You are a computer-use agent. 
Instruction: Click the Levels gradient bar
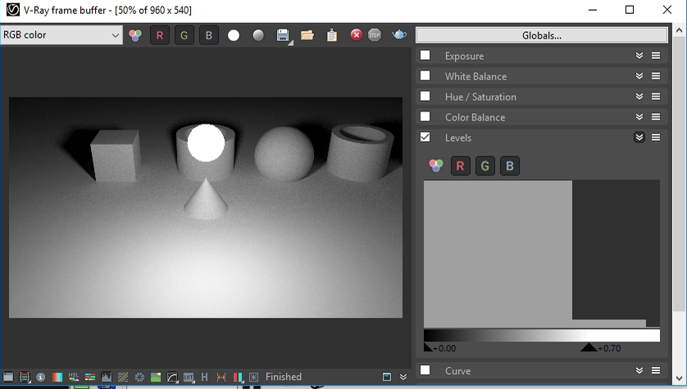[x=542, y=335]
